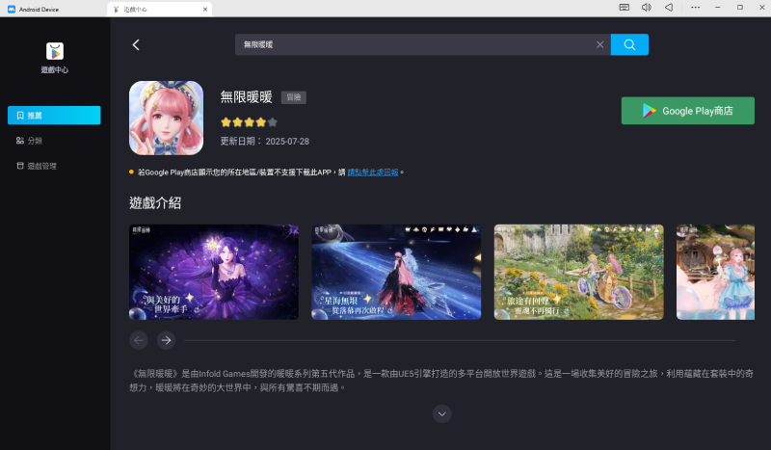Go back with the left arrow icon
Viewport: 771px width, 450px height.
[x=136, y=44]
